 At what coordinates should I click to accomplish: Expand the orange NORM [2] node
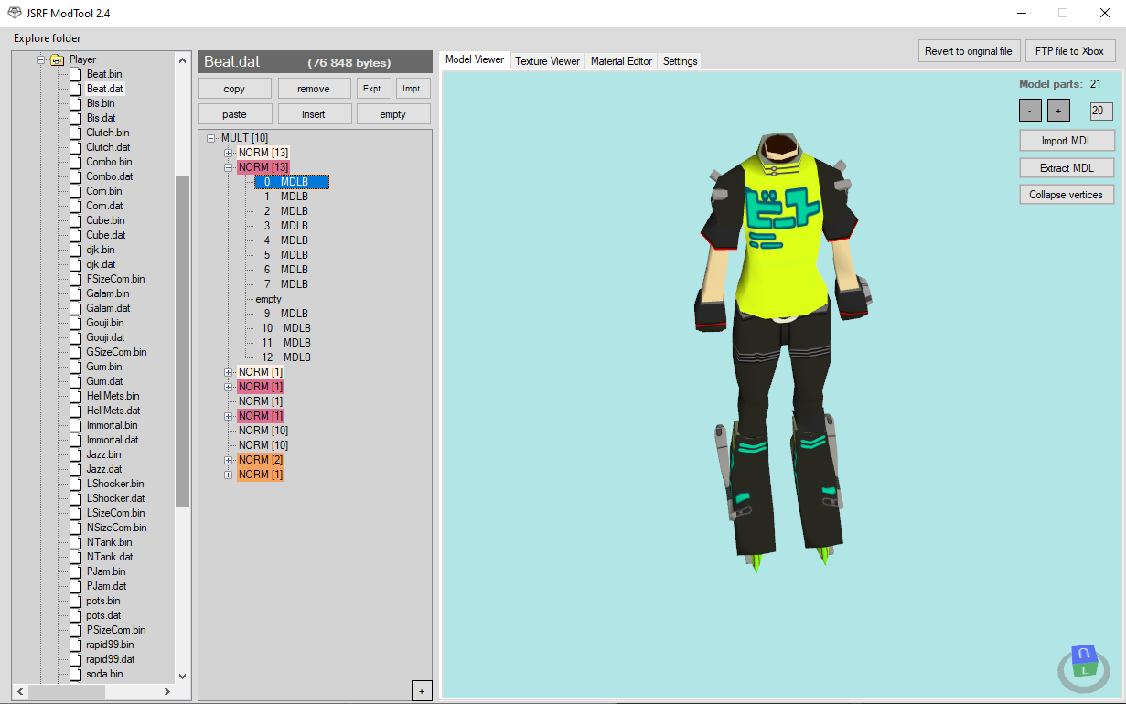coord(229,460)
